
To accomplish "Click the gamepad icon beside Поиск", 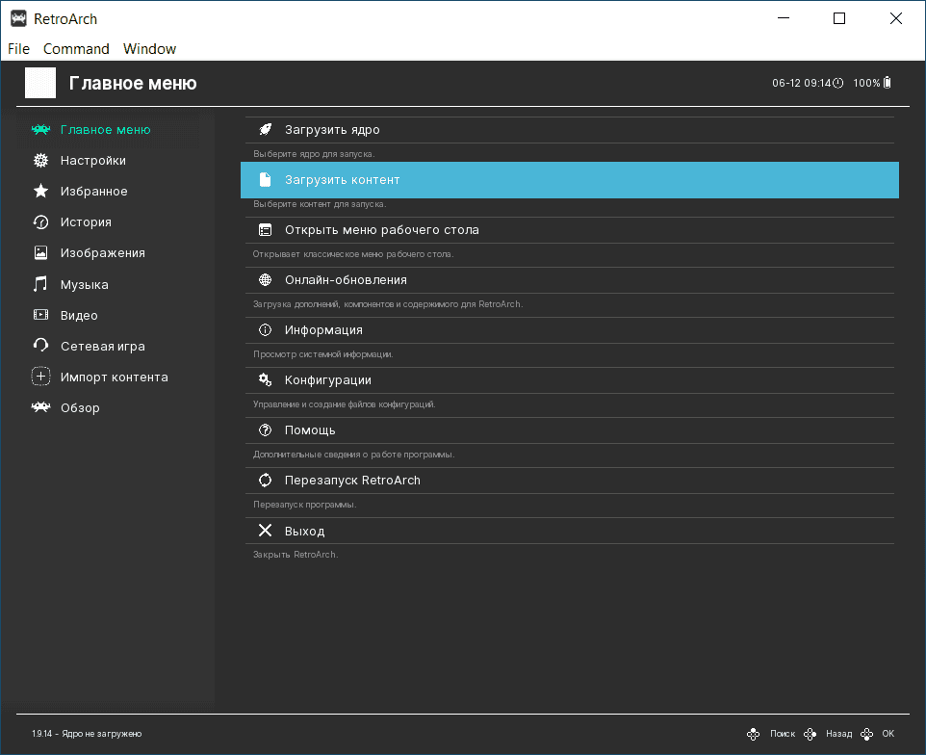I will (753, 735).
